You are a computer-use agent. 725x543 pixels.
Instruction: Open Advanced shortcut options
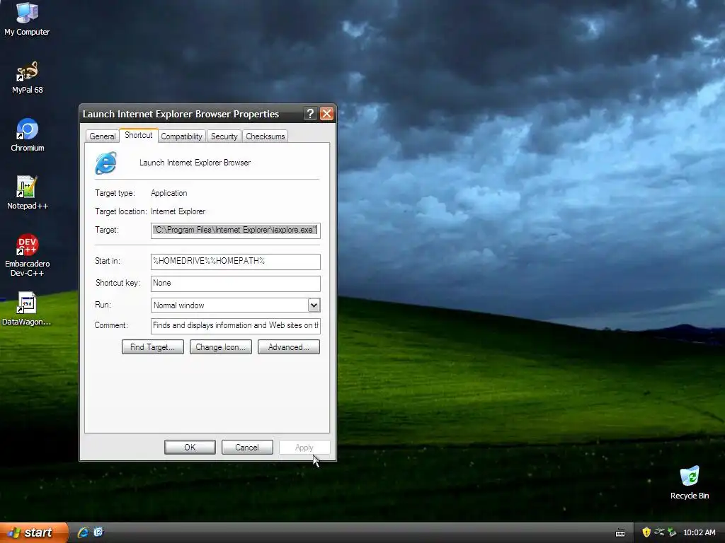(x=289, y=347)
